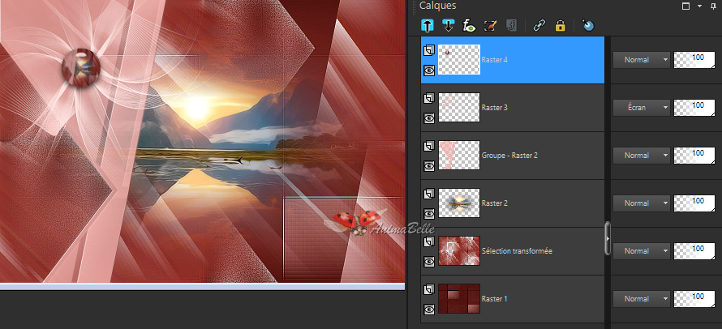Open blend mode dropdown for Sélection transformée
722x329 pixels.
point(641,251)
